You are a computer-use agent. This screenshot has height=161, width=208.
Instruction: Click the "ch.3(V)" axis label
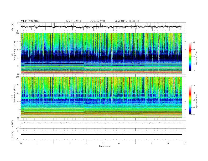[x=13, y=125]
